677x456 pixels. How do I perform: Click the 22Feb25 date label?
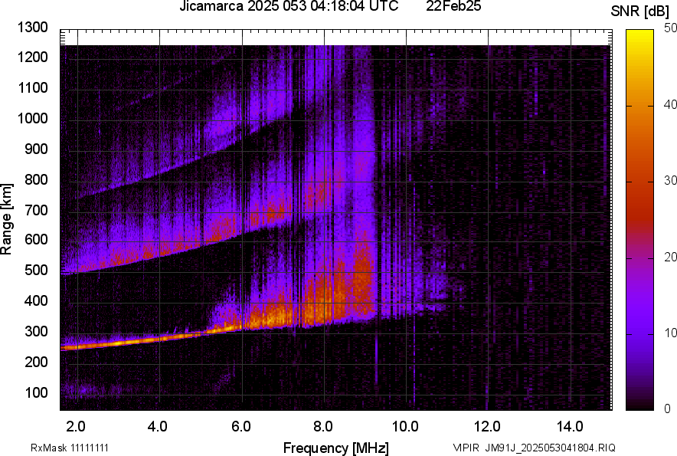coord(453,6)
